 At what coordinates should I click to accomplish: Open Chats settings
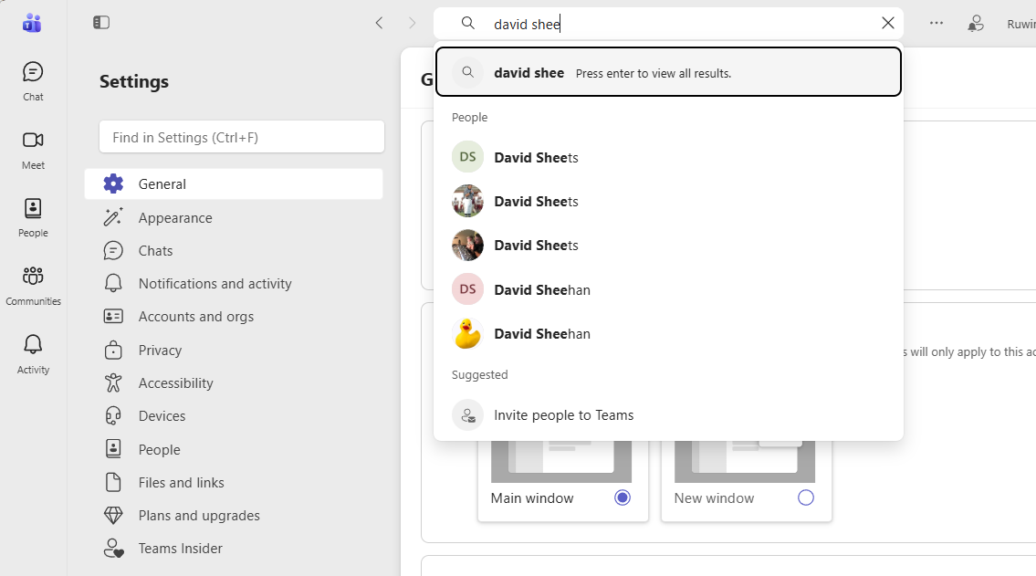[x=234, y=250]
